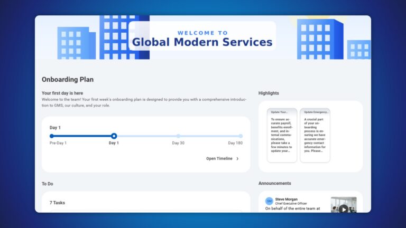406x228 pixels.
Task: Click the Onboarding Plan heading
Action: [68, 80]
